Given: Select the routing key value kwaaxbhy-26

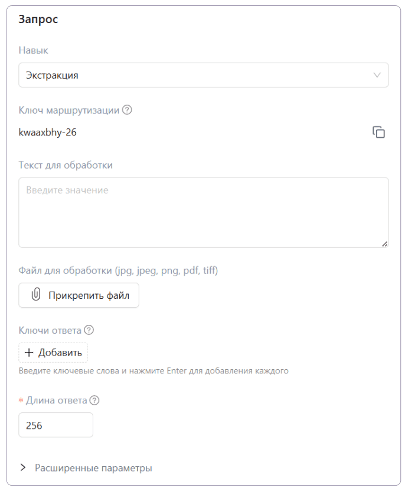Looking at the screenshot, I should click(x=48, y=133).
